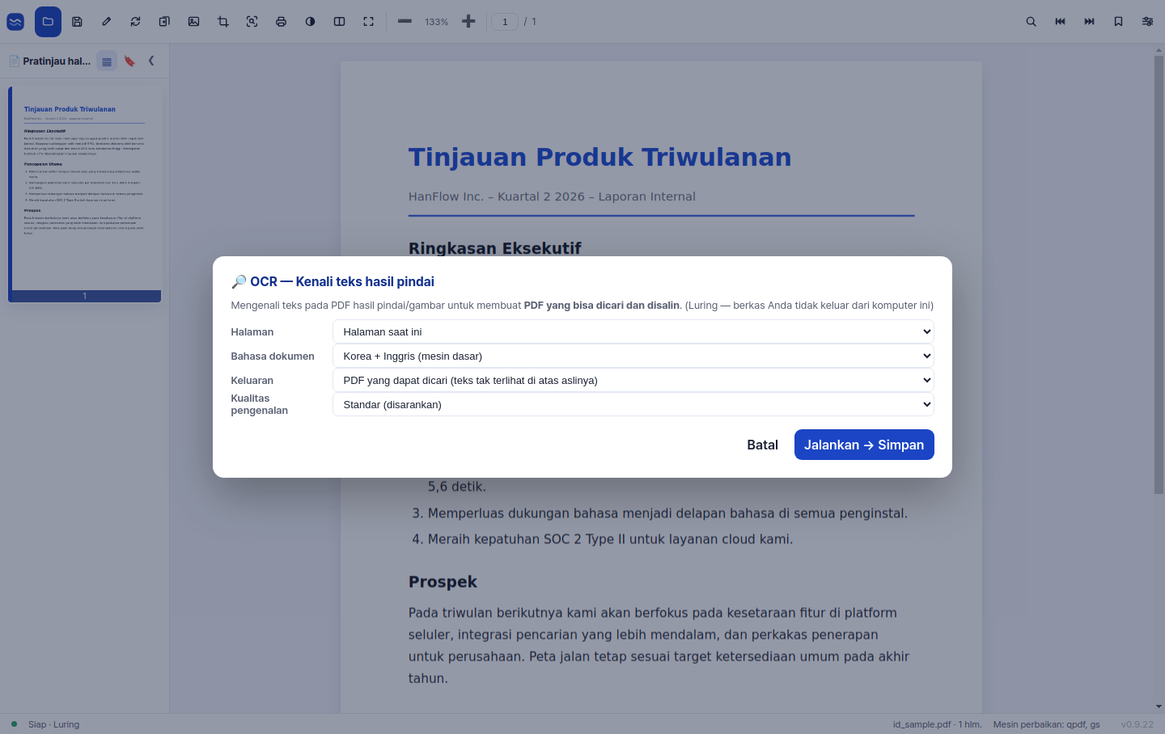Screen dimensions: 1165x734
Task: Click Jalankan → Simpan button
Action: tap(864, 445)
